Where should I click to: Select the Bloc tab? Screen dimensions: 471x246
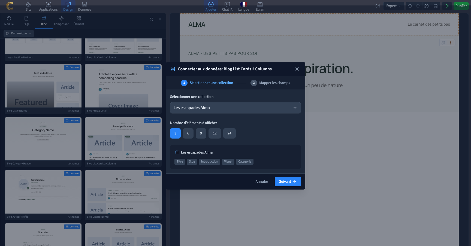[x=44, y=21]
